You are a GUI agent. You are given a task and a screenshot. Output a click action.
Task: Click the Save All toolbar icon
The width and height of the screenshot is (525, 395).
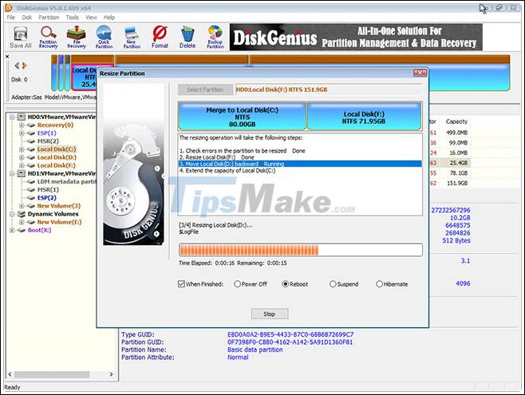point(21,38)
